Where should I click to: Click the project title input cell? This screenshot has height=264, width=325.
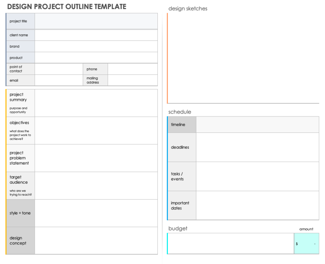(x=96, y=21)
